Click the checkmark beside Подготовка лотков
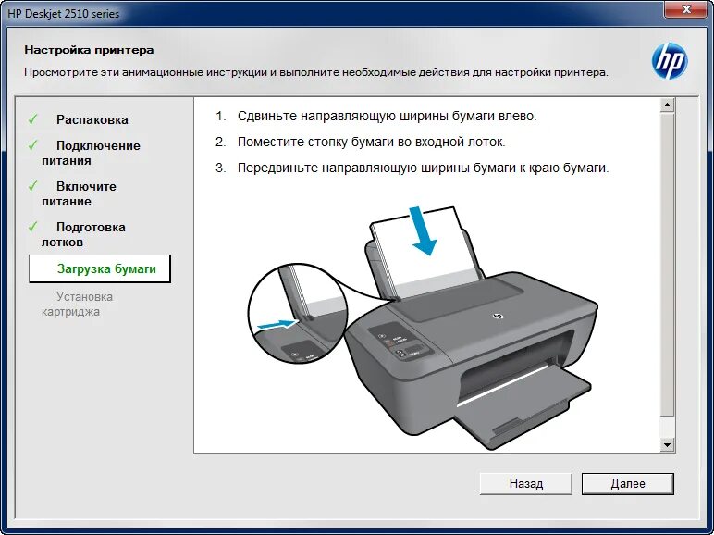The width and height of the screenshot is (714, 535). pyautogui.click(x=32, y=227)
